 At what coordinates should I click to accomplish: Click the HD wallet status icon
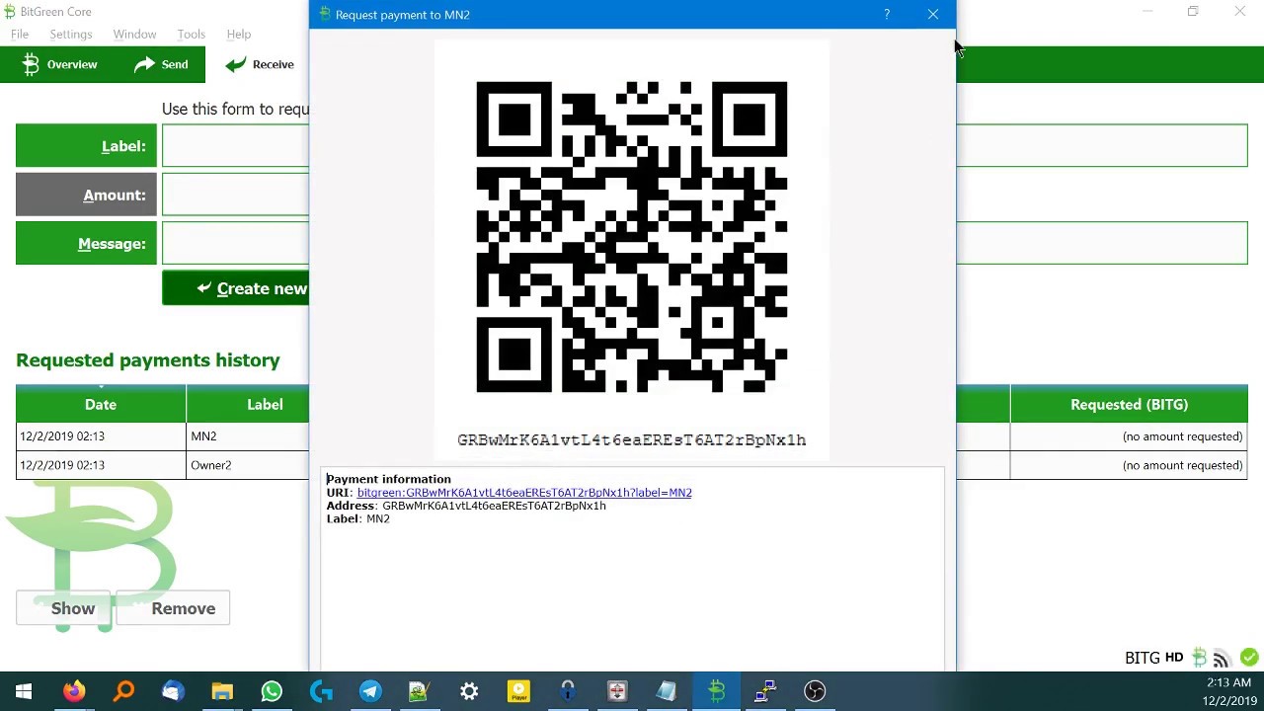point(1174,658)
